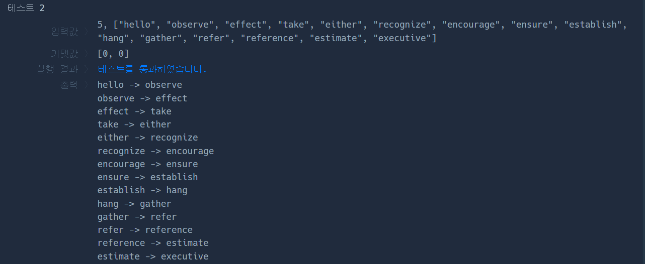Click the chevron beside 기댓값

click(x=87, y=54)
